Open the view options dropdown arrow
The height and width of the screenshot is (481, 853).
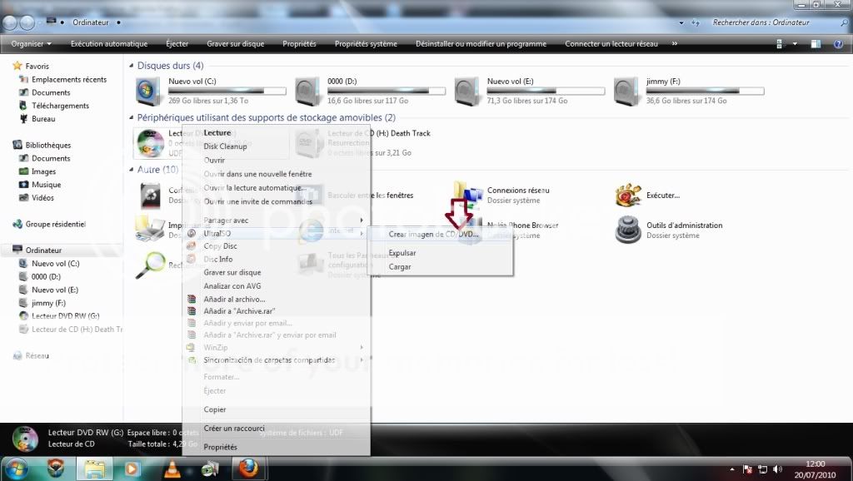pyautogui.click(x=795, y=44)
